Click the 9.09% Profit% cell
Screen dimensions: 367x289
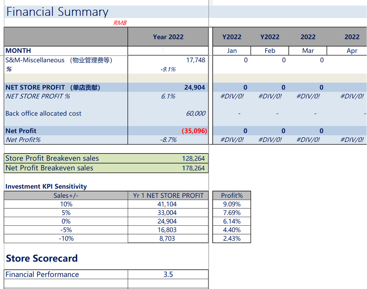(232, 204)
